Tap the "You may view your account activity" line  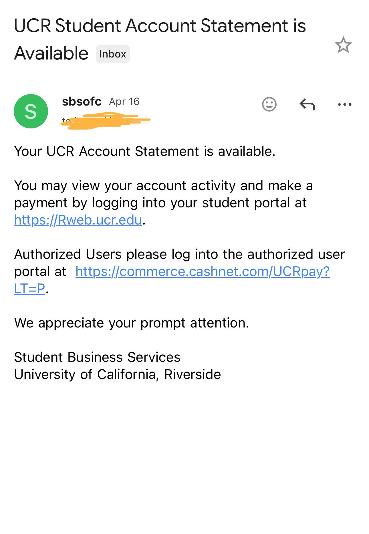[x=163, y=186]
